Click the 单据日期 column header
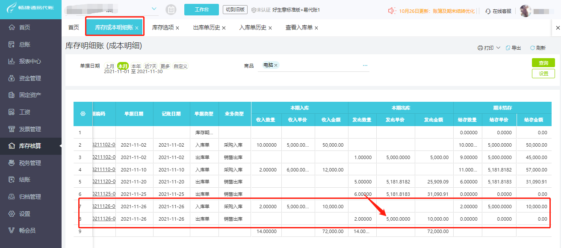Viewport: 561px width, 248px height. (134, 114)
